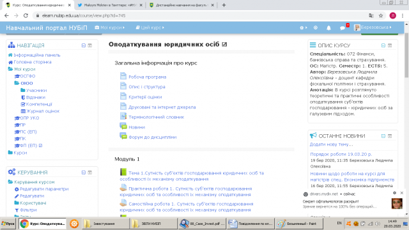The image size is (409, 230).
Task: Expand the Цей курс dropdown menu
Action: click(x=150, y=27)
